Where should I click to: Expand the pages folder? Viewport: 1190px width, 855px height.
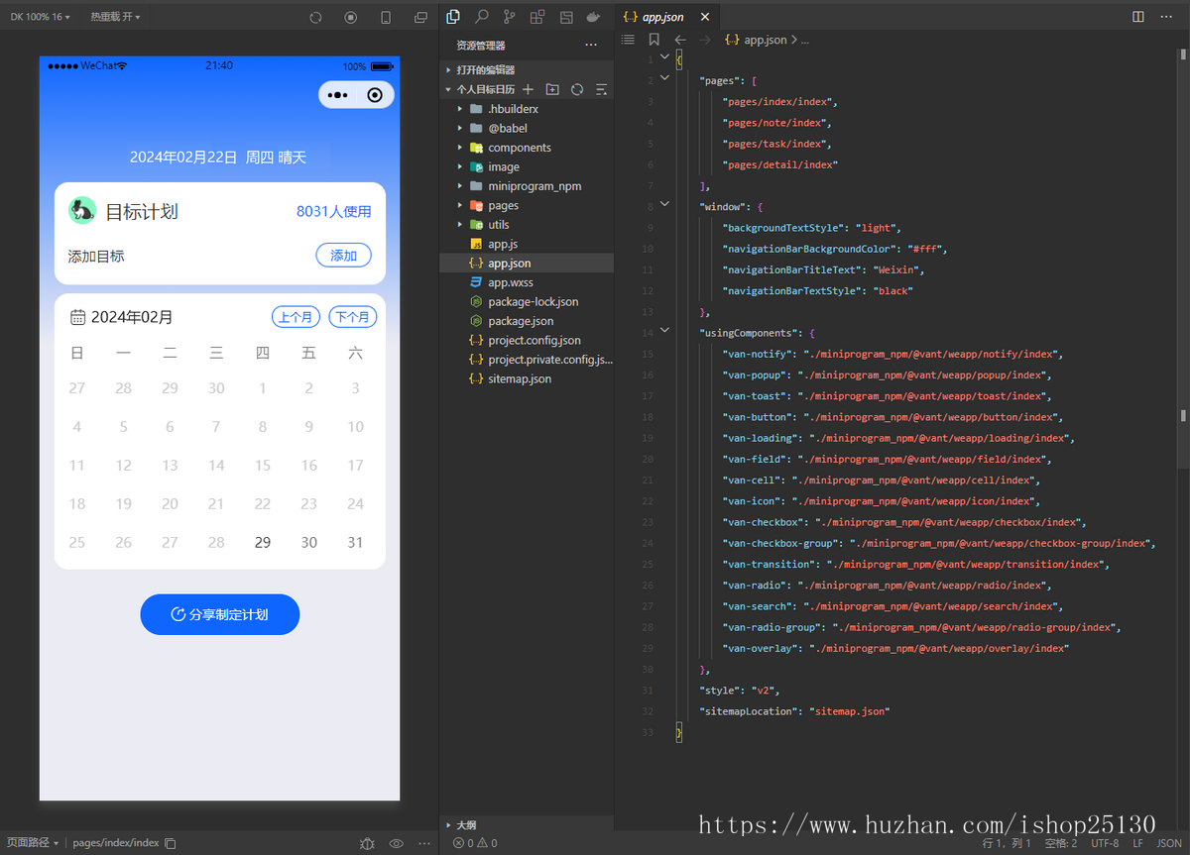[x=527, y=205]
